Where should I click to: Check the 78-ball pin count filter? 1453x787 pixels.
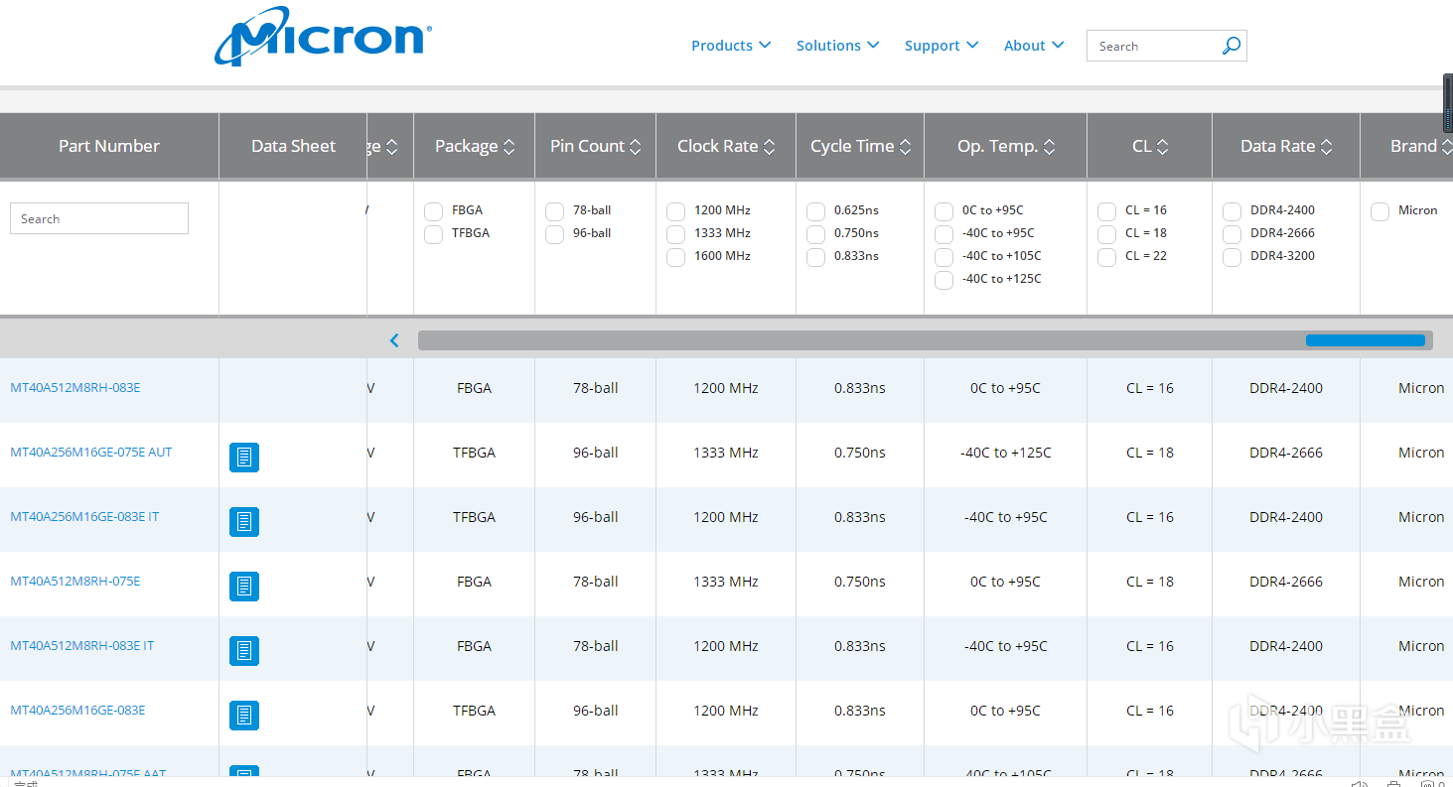(x=554, y=211)
